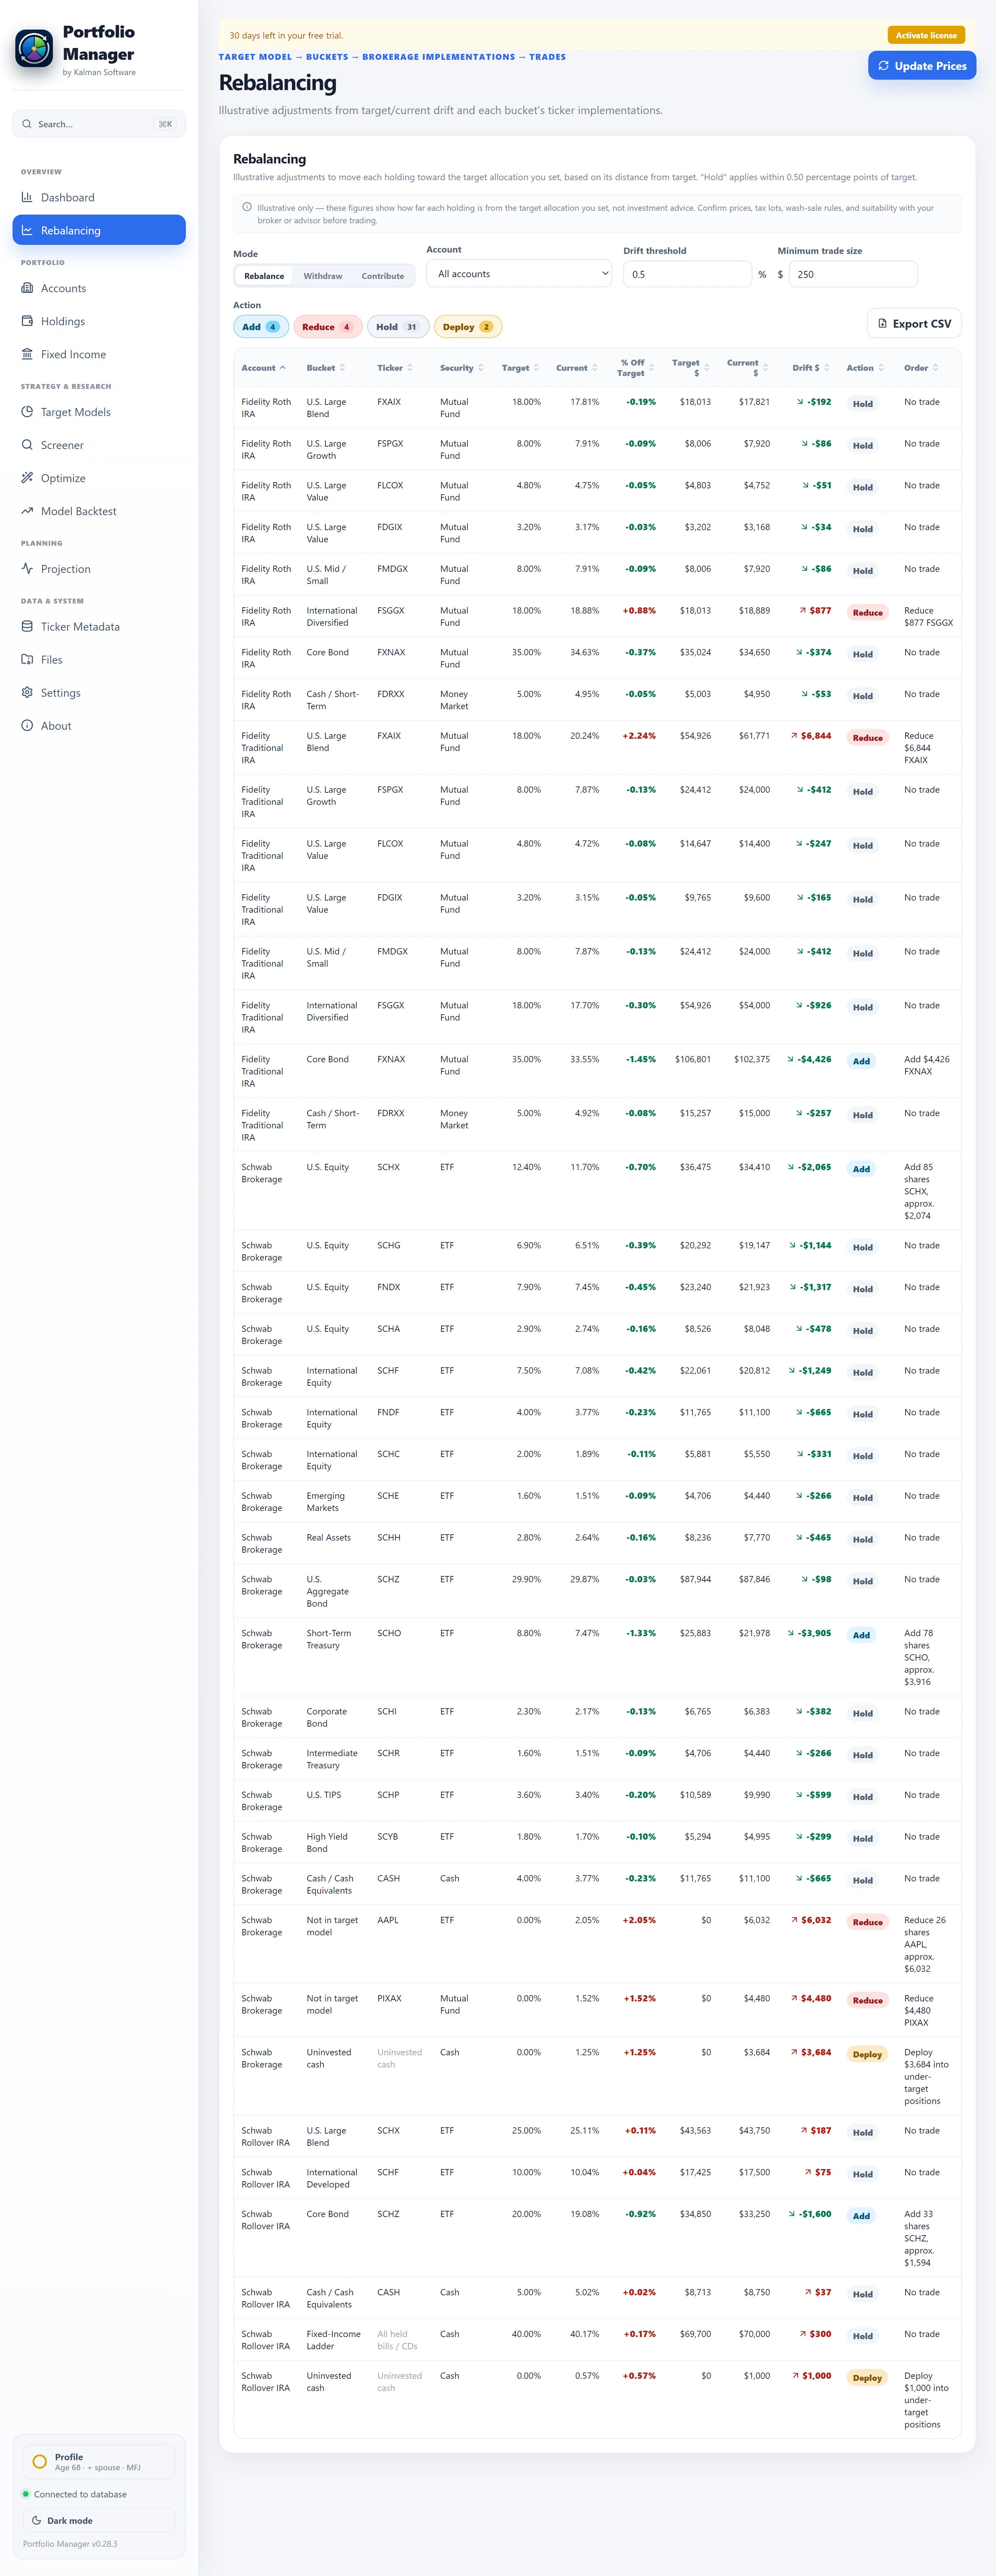This screenshot has width=996, height=2576.
Task: Click the refresh icon in Update Prices
Action: pyautogui.click(x=884, y=66)
